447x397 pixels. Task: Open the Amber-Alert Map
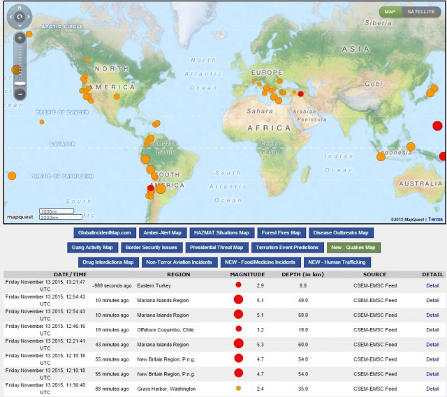coord(162,232)
